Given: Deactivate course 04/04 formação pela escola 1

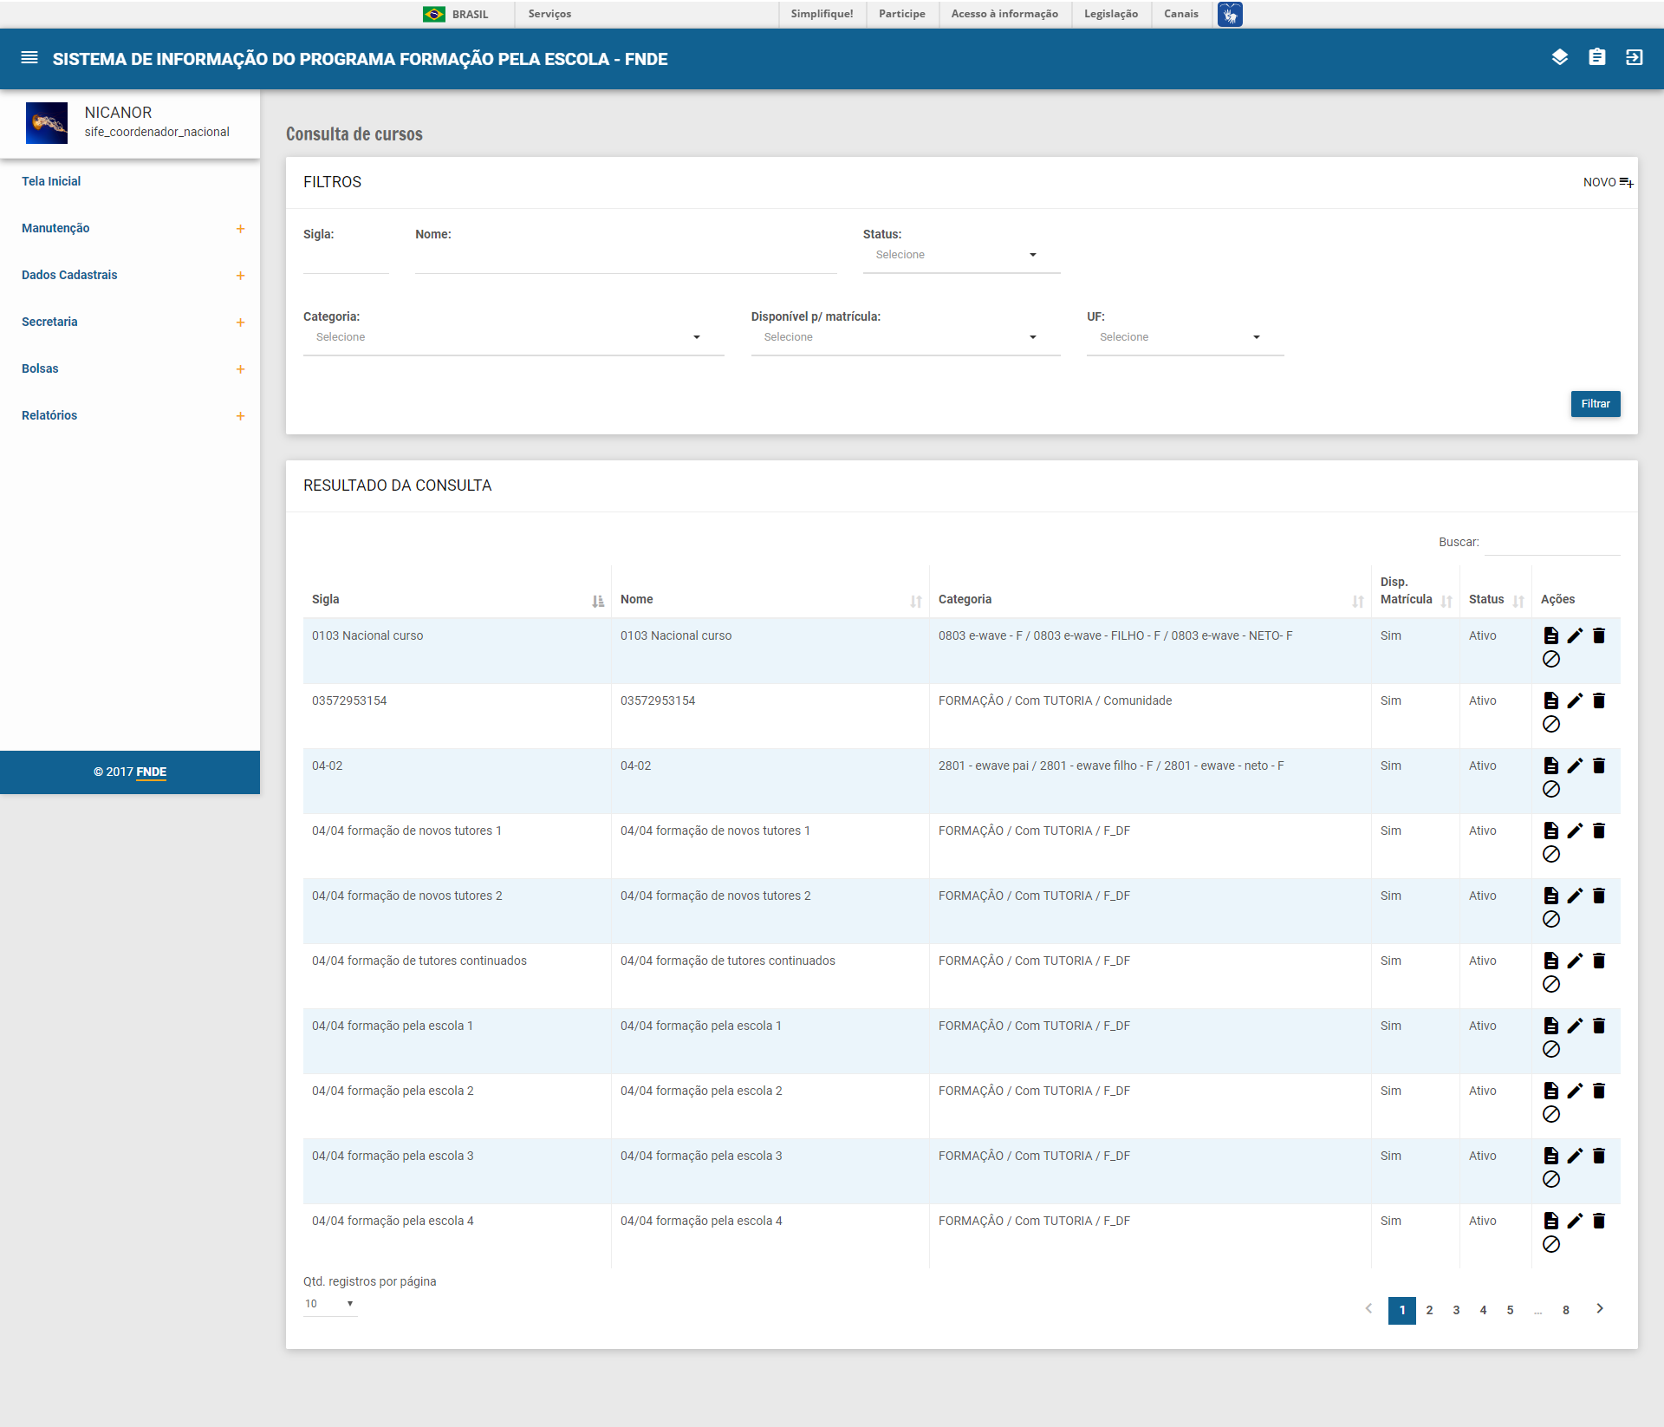Looking at the screenshot, I should (1550, 1049).
